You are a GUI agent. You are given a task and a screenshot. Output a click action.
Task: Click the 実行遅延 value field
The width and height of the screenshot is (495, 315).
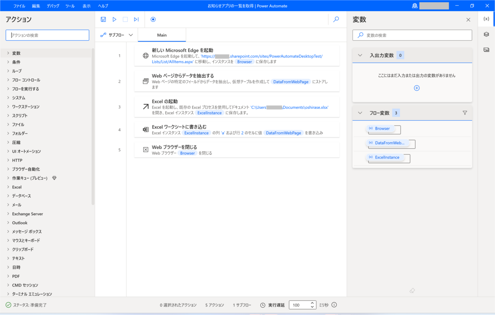[299, 305]
